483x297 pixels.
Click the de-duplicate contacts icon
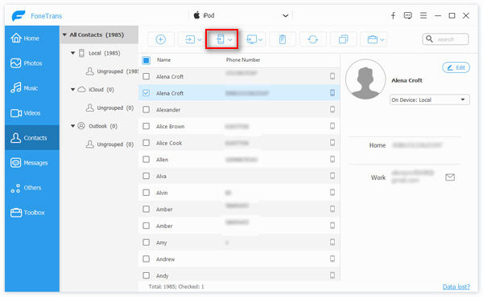pyautogui.click(x=343, y=39)
